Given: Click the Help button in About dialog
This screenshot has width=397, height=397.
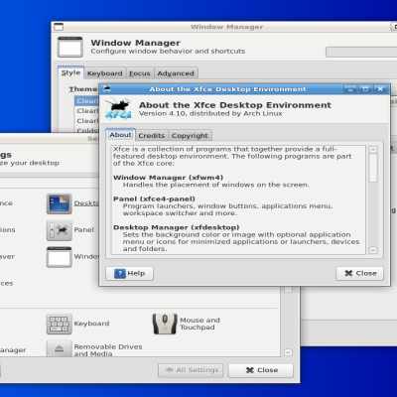Looking at the screenshot, I should (129, 273).
